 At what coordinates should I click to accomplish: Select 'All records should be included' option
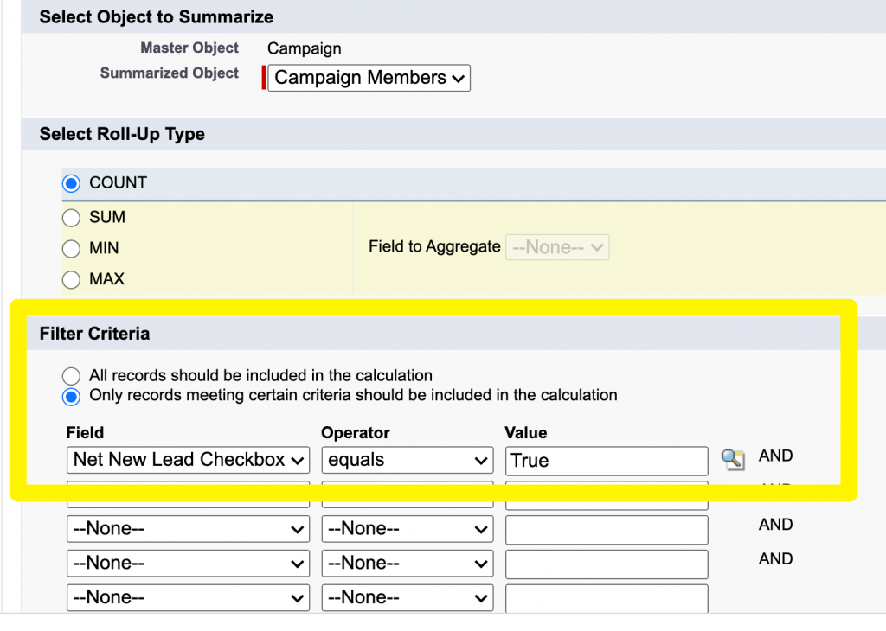[71, 376]
